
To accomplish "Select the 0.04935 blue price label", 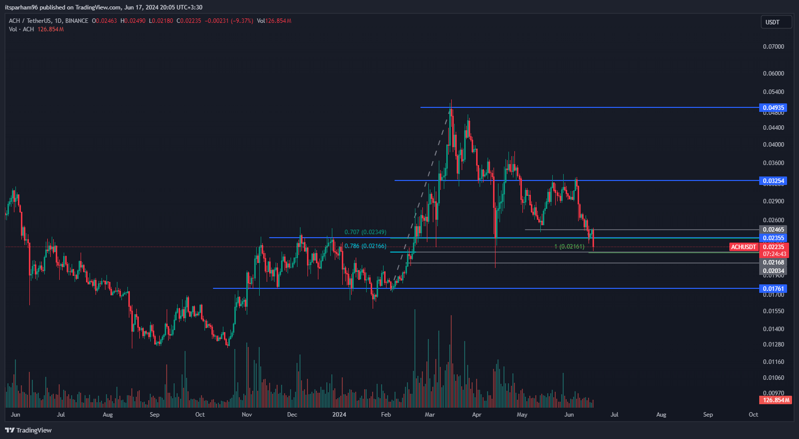I will pyautogui.click(x=774, y=108).
